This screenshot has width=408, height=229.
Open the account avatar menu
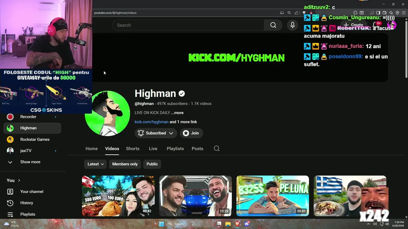coord(391,25)
